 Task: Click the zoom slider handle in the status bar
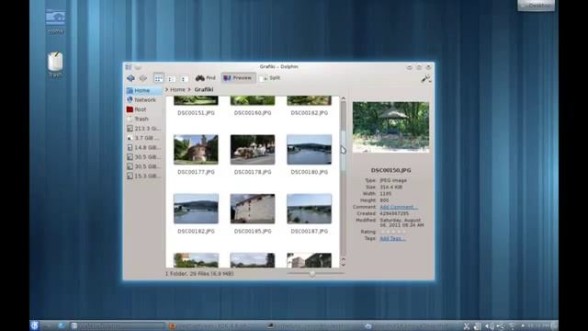[x=312, y=274]
